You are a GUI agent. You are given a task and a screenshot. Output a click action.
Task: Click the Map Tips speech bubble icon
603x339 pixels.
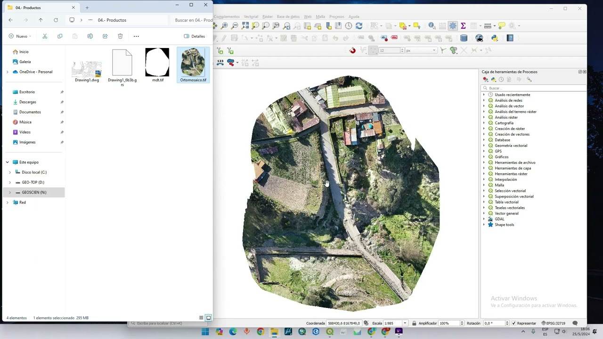point(501,26)
